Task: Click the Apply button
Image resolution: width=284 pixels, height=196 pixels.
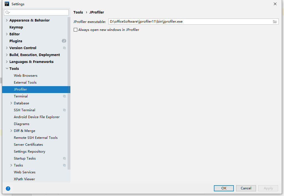Action: point(268,188)
